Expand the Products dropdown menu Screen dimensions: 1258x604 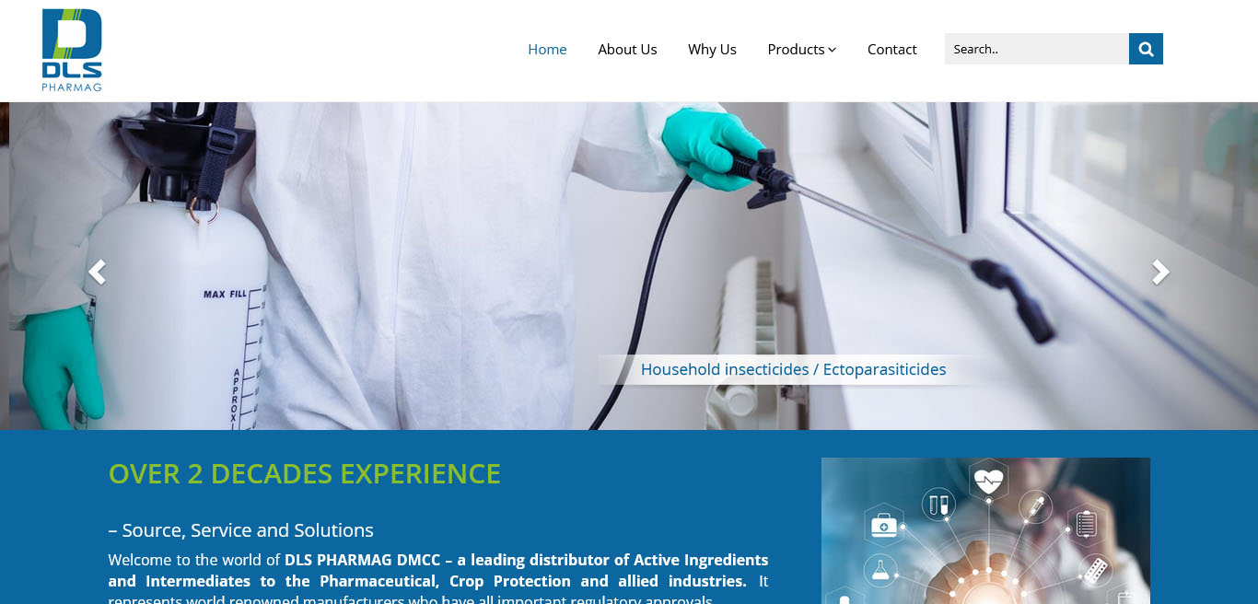click(x=801, y=50)
